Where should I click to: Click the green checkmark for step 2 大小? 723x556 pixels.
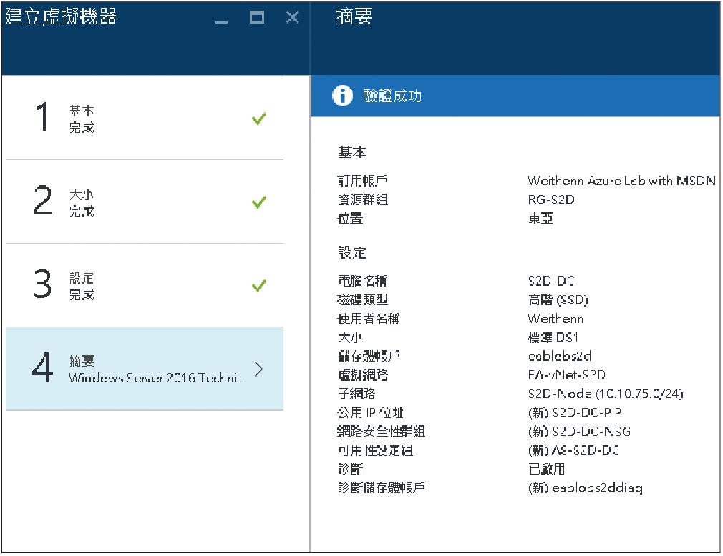(x=259, y=202)
